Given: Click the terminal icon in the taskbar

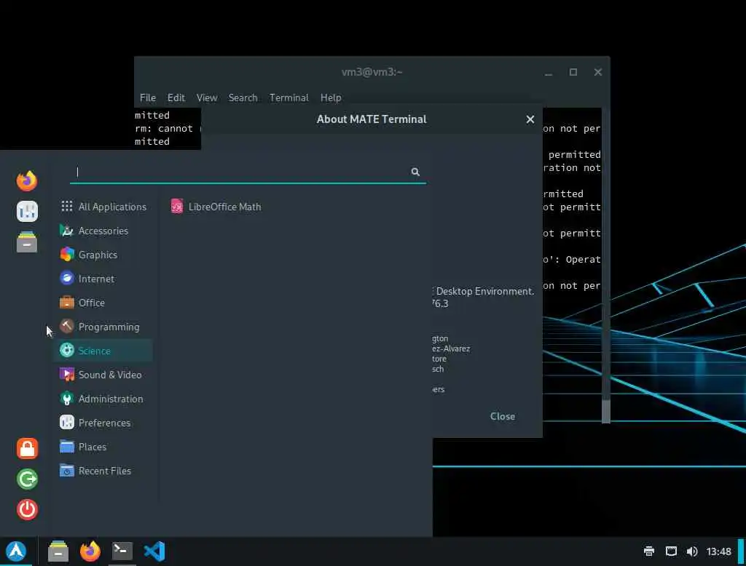Looking at the screenshot, I should tap(122, 551).
